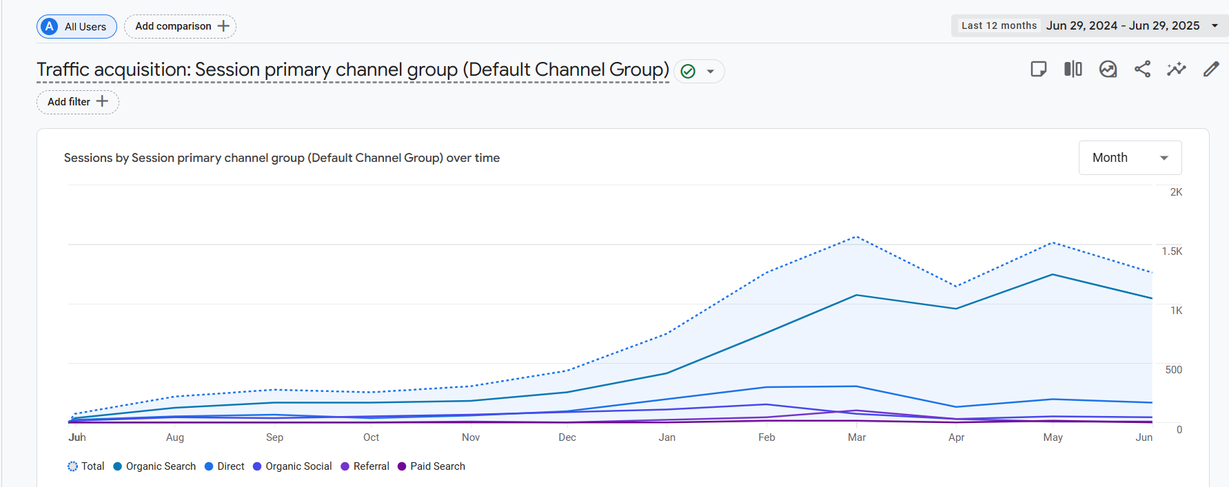Click the All Users segment chip

[77, 27]
